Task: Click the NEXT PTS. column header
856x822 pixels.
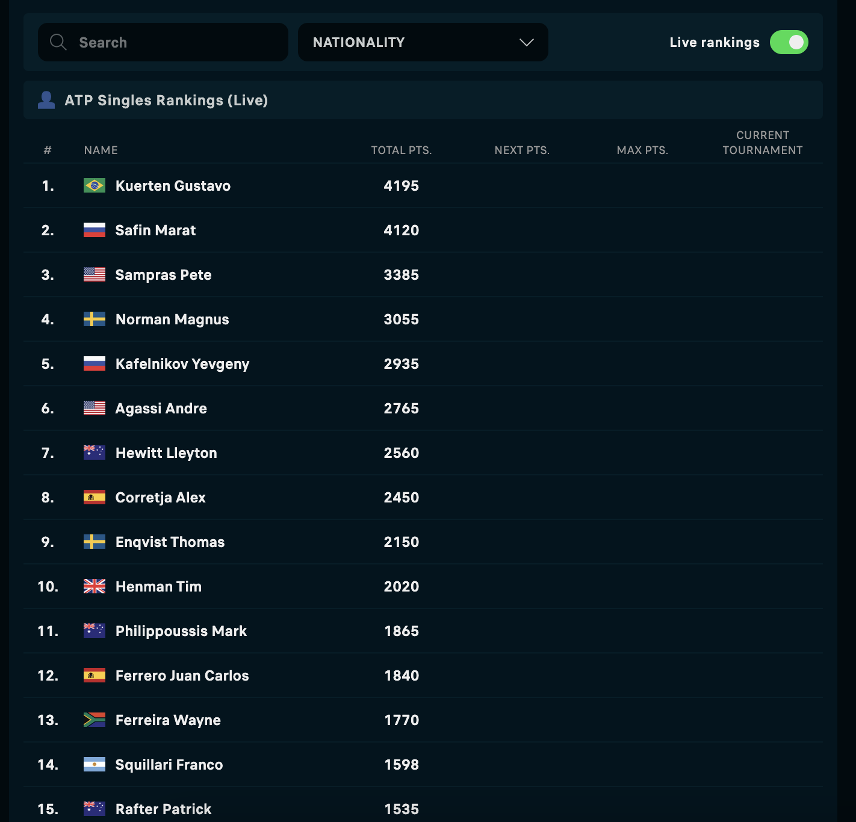Action: coord(522,150)
